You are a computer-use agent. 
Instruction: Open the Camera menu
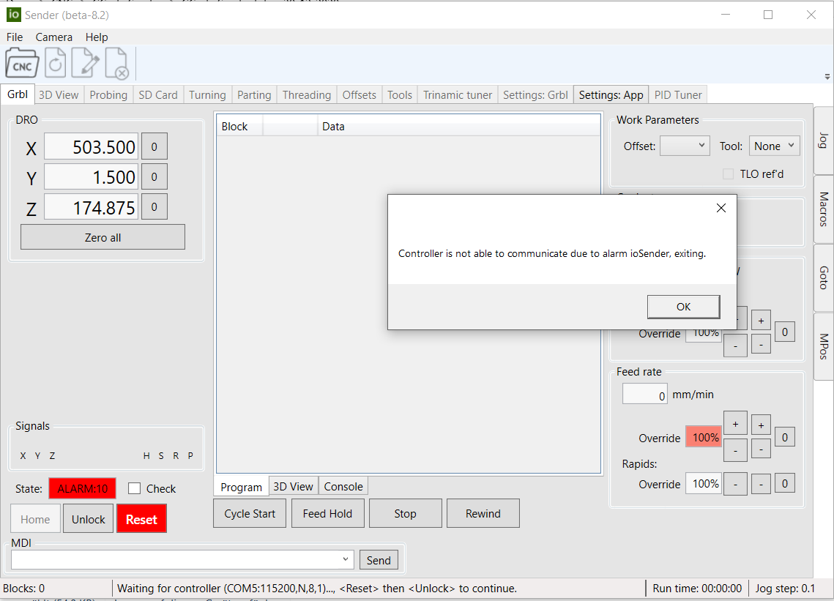click(x=53, y=37)
